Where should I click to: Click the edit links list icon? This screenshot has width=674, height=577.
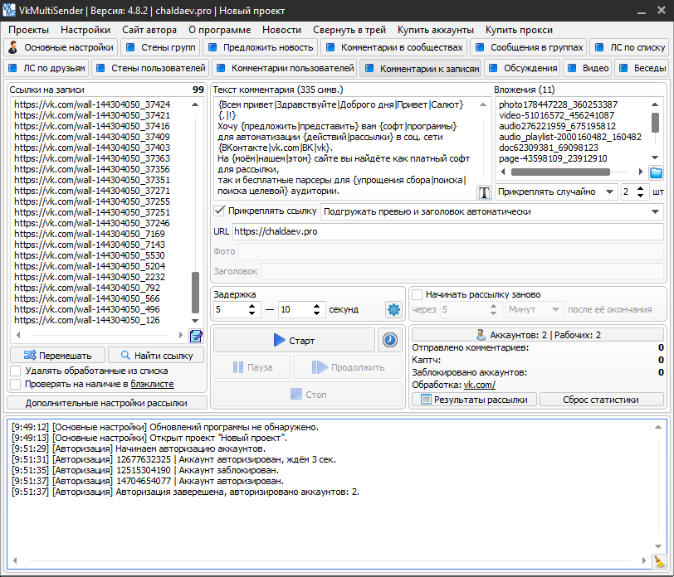[x=196, y=336]
